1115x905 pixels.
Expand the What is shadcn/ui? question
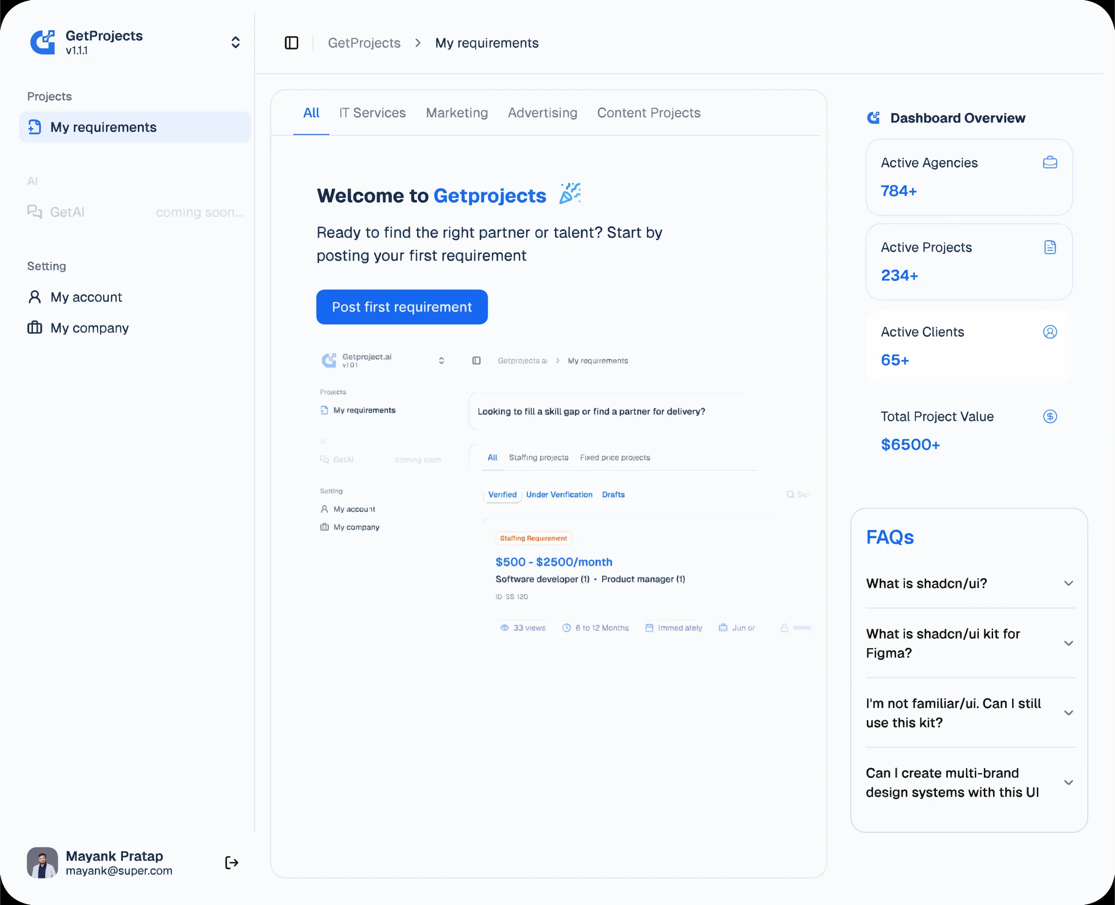click(970, 583)
